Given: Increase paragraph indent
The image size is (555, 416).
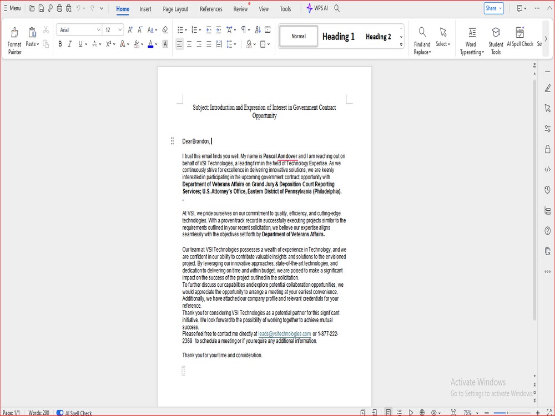Looking at the screenshot, I should click(218, 30).
